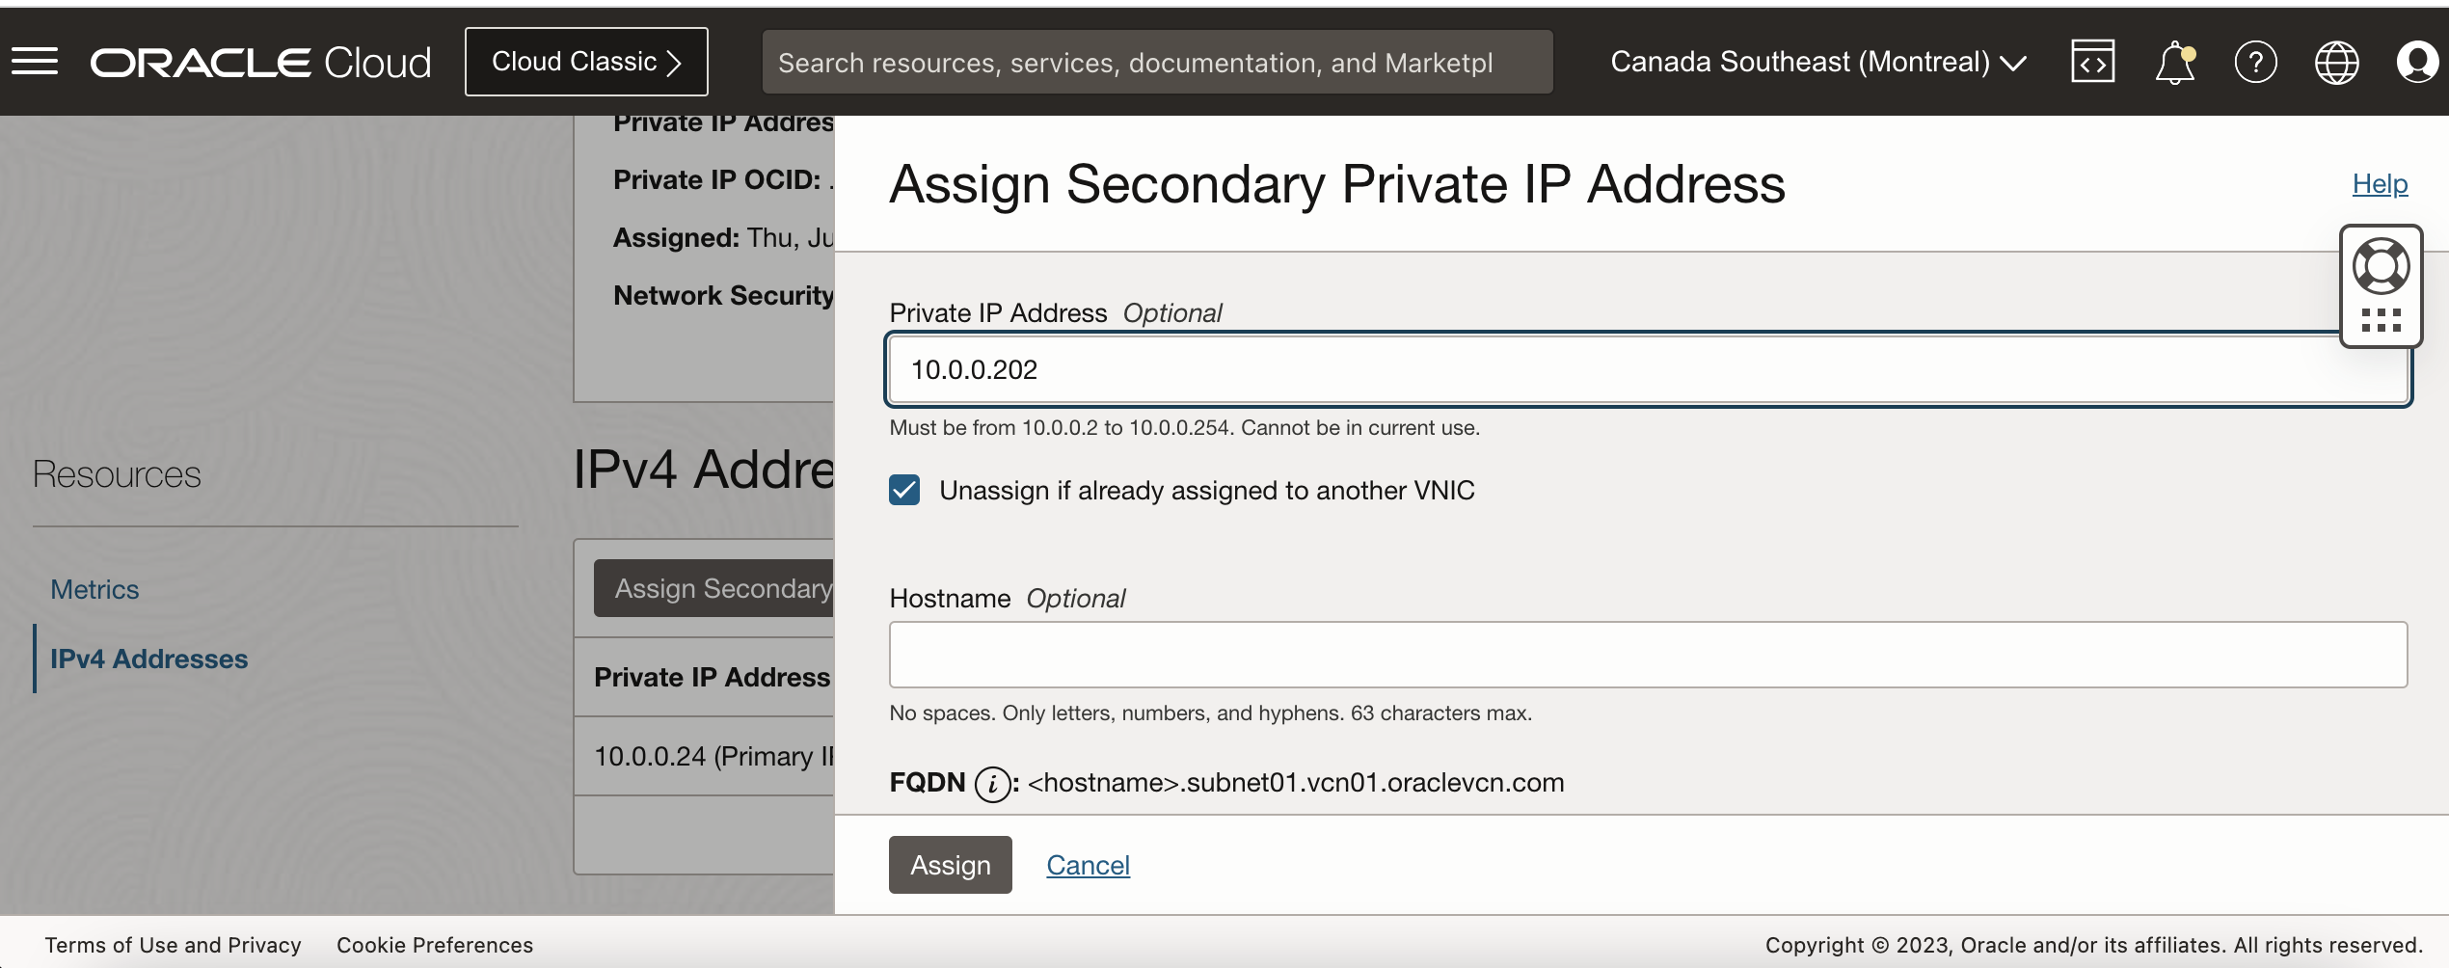This screenshot has height=968, width=2449.
Task: Select Metrics in the Resources sidebar
Action: 94,588
